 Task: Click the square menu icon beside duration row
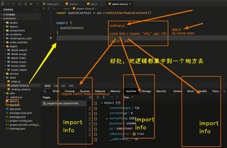(x=96, y=124)
